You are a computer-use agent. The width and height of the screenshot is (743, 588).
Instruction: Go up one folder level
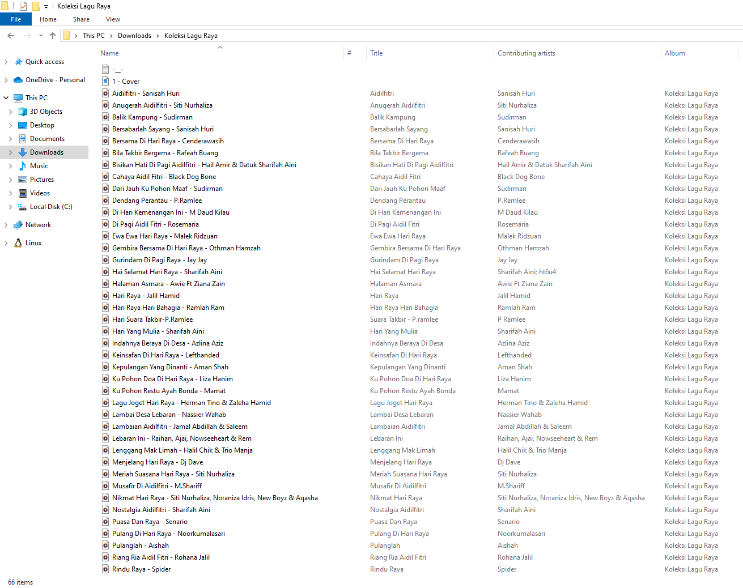tap(53, 36)
